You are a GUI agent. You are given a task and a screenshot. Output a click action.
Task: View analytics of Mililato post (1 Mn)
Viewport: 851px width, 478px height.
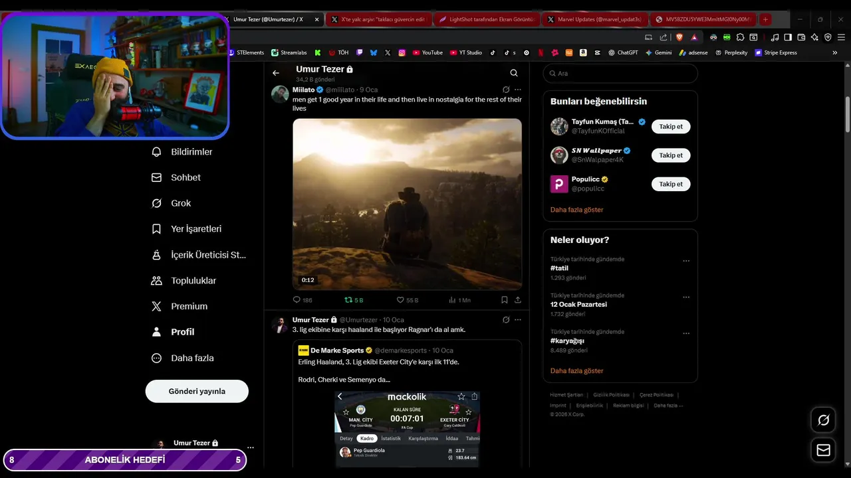pos(460,300)
